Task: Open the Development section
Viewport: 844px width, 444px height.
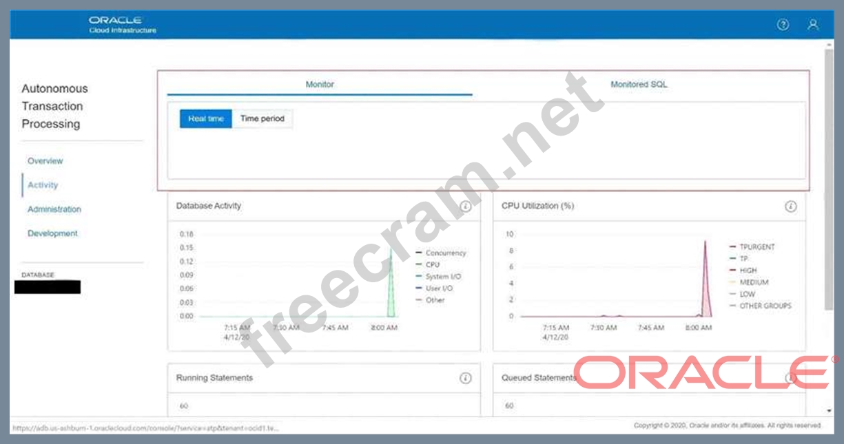Action: 53,233
